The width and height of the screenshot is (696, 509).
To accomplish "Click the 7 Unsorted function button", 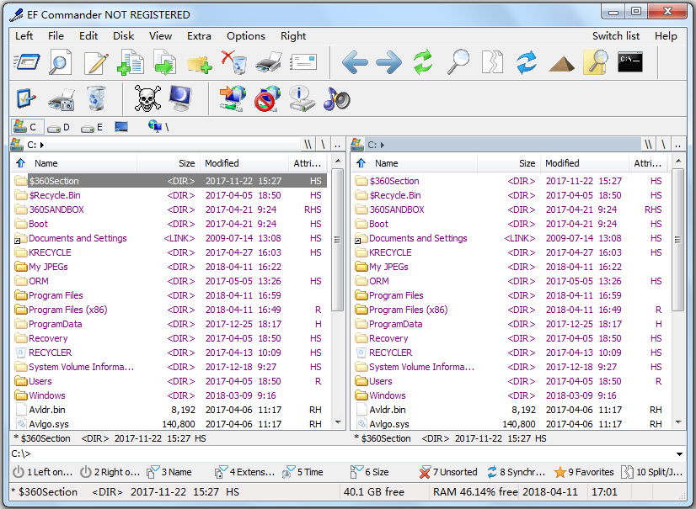I will (448, 472).
